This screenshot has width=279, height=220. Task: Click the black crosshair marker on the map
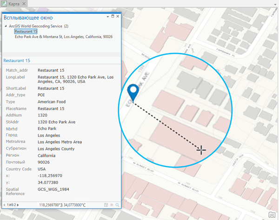pos(201,150)
